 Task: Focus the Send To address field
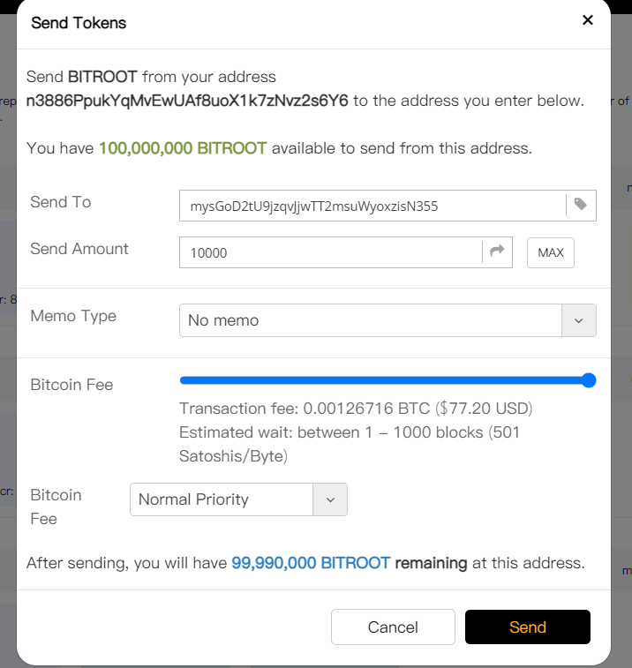point(371,206)
